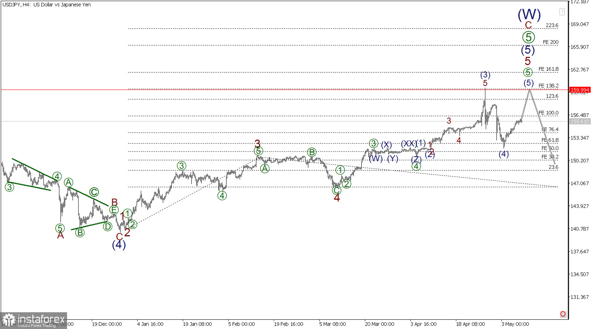Click the '19 Jan 08:00' time axis label

197,324
